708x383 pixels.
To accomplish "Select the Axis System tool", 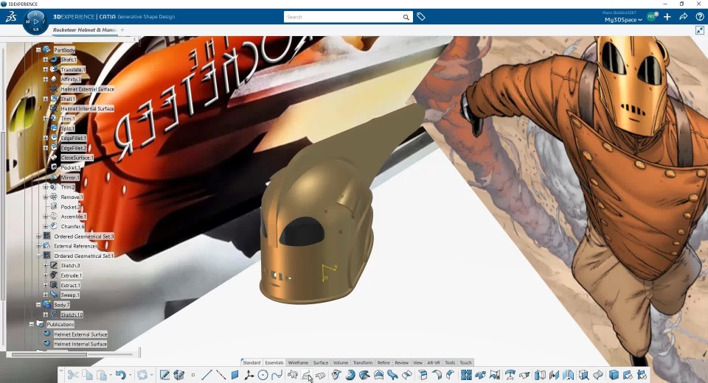I will point(249,375).
